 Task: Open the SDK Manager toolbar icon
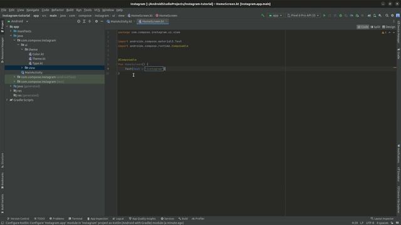click(x=380, y=16)
